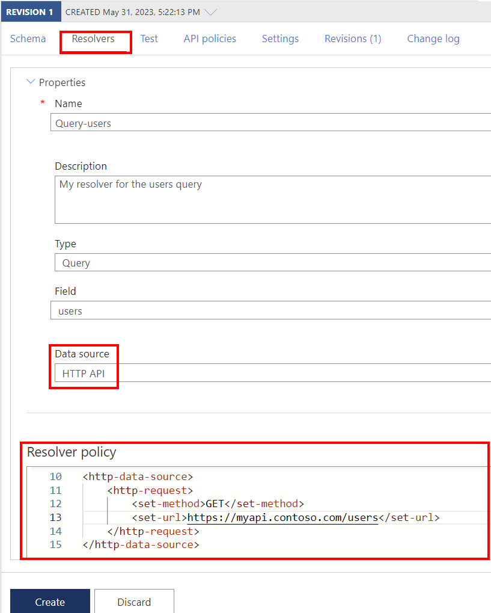Viewport: 491px width, 613px height.
Task: Select the opening http-request tag on line 11
Action: click(x=150, y=490)
